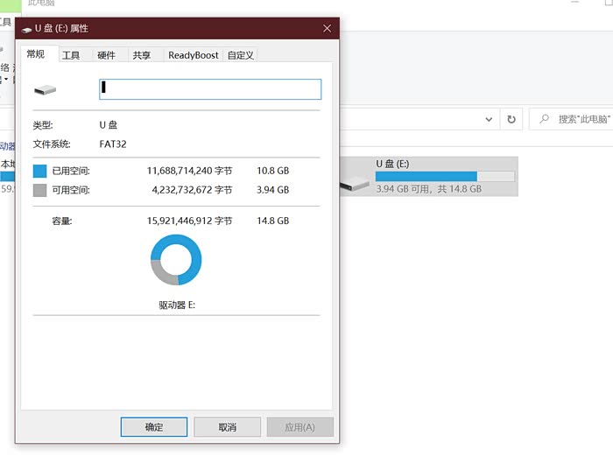The height and width of the screenshot is (456, 613).
Task: Click the gray 可用空间 color swatch
Action: (39, 190)
